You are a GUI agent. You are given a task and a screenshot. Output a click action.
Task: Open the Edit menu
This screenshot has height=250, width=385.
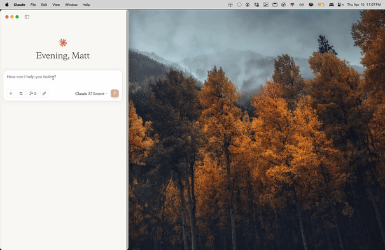pos(44,4)
